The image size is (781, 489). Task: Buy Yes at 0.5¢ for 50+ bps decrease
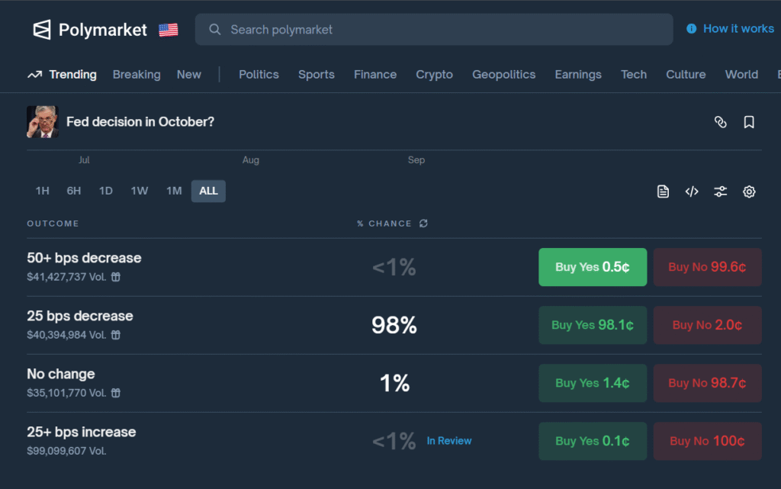(x=593, y=267)
